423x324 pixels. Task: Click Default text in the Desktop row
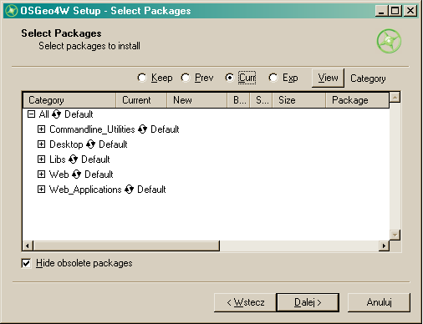point(113,144)
